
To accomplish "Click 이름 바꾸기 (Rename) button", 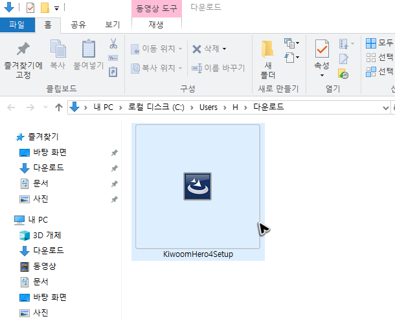I will (x=218, y=68).
